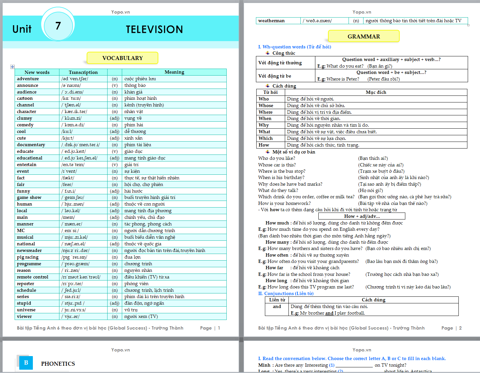Image resolution: width=480 pixels, height=373 pixels.
Task: Select the yellow VOCABULARY heading box
Action: coord(122,58)
